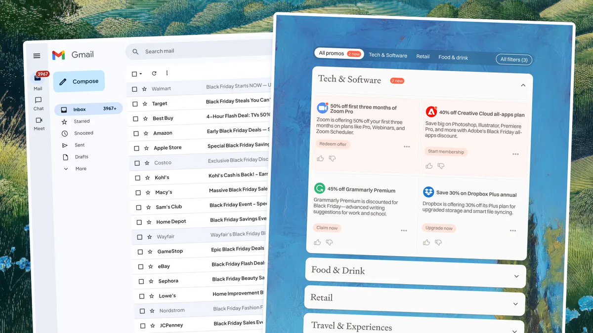593x333 pixels.
Task: Expand the Retail section
Action: point(515,304)
